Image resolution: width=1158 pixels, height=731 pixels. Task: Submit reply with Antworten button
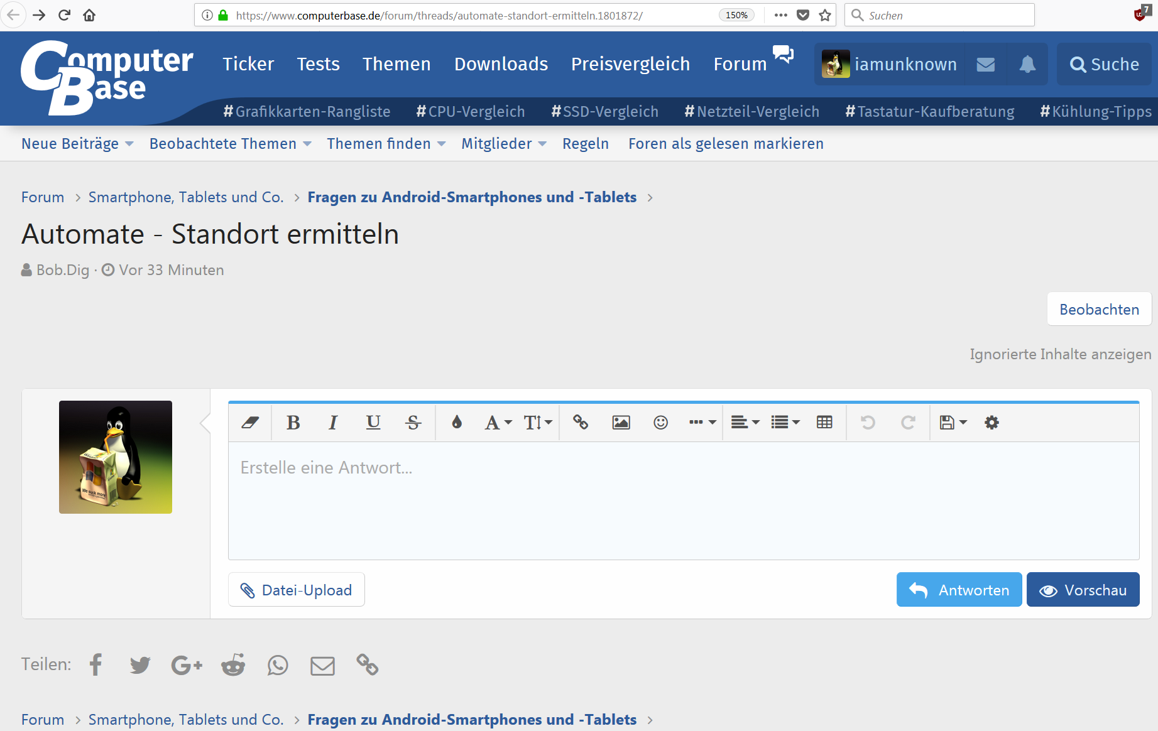(959, 590)
